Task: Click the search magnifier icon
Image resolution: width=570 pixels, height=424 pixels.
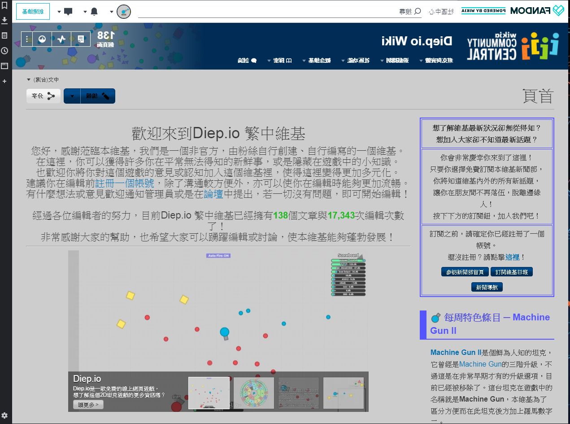Action: point(418,11)
